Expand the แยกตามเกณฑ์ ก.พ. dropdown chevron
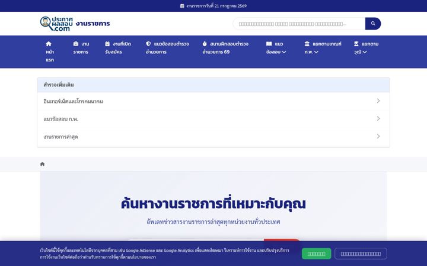 316,52
